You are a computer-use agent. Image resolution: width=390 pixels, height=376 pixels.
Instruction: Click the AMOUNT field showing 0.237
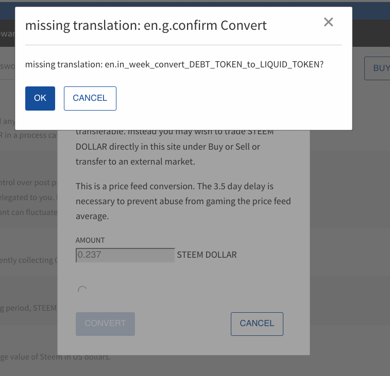pyautogui.click(x=125, y=255)
